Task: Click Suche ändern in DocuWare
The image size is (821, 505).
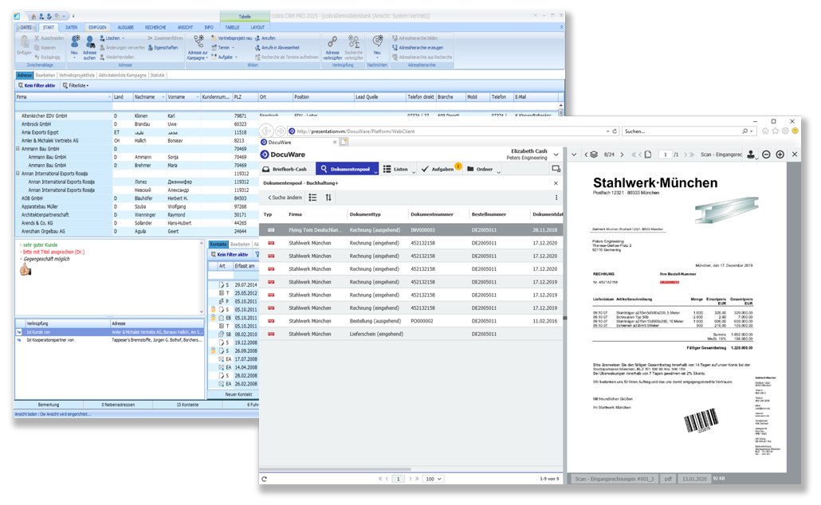Action: point(285,198)
